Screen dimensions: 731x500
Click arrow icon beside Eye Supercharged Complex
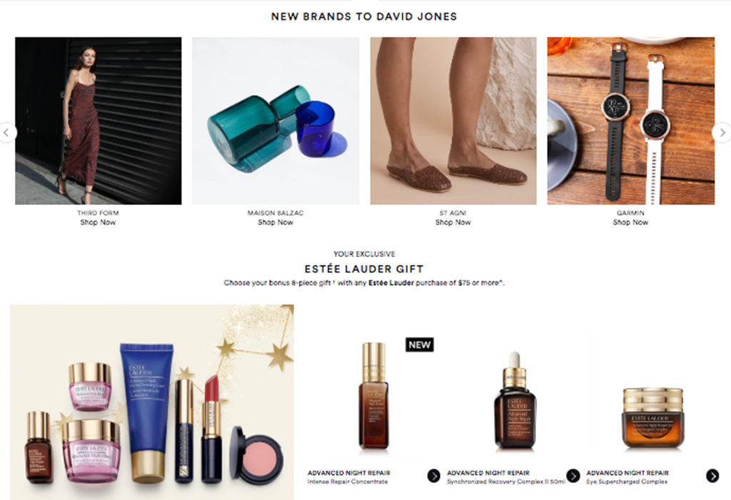712,476
